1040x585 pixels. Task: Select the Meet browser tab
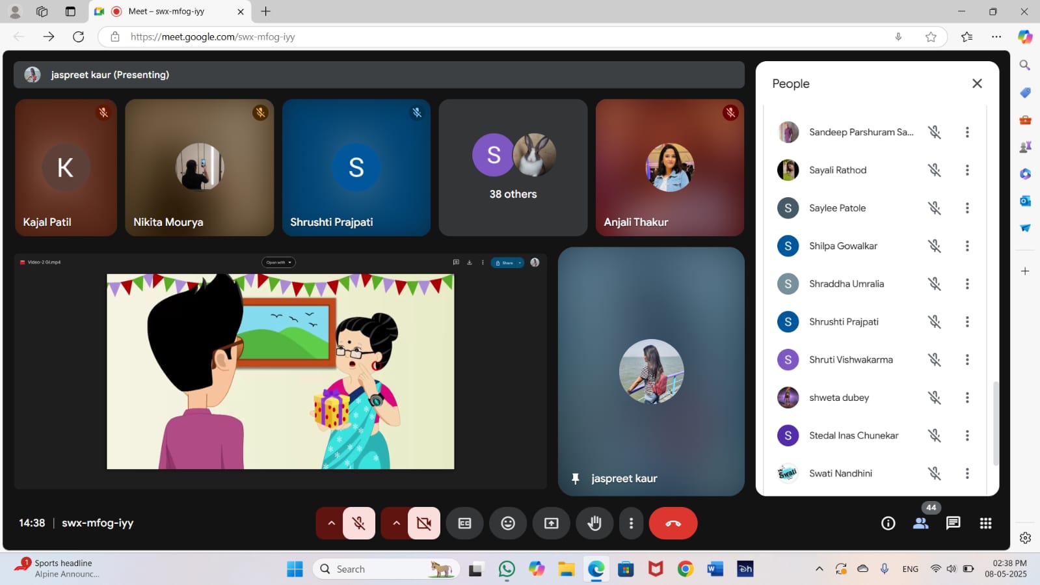pos(170,12)
